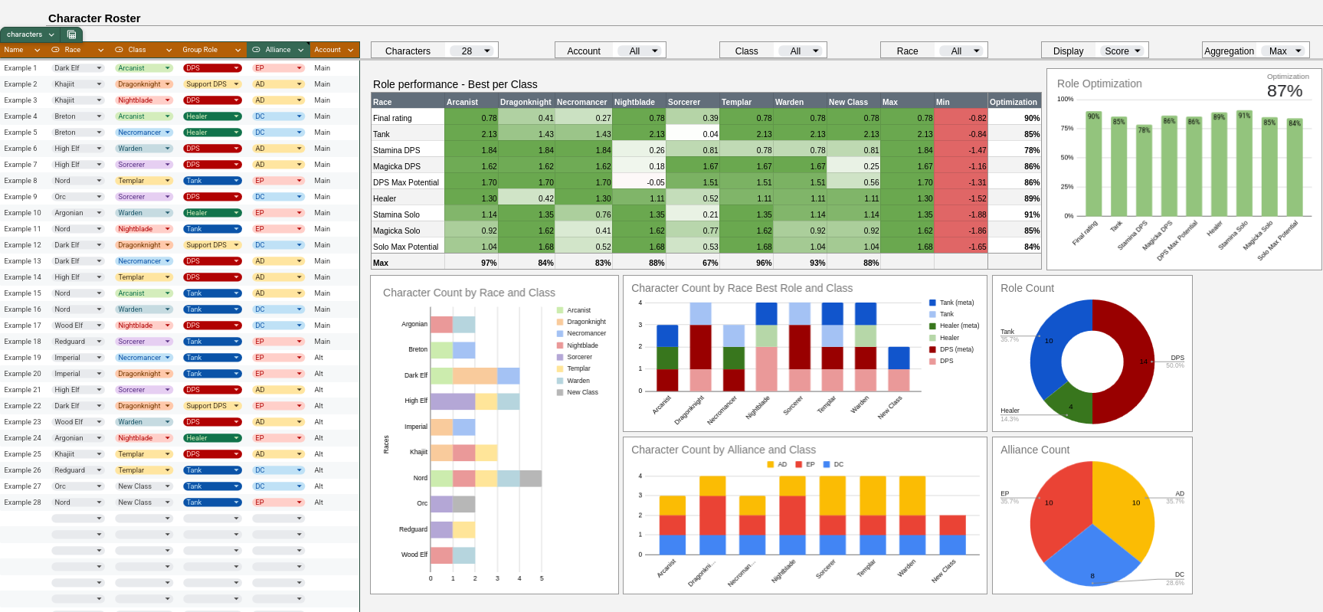Change Example 1 race from Dark Elf
1323x612 pixels.
tap(77, 68)
